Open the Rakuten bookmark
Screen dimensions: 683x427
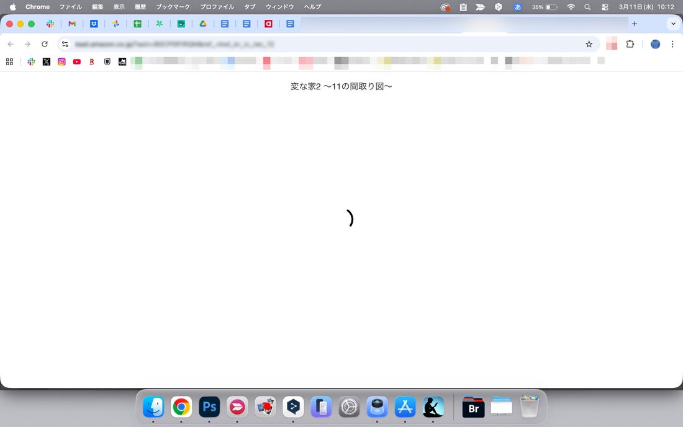point(91,61)
